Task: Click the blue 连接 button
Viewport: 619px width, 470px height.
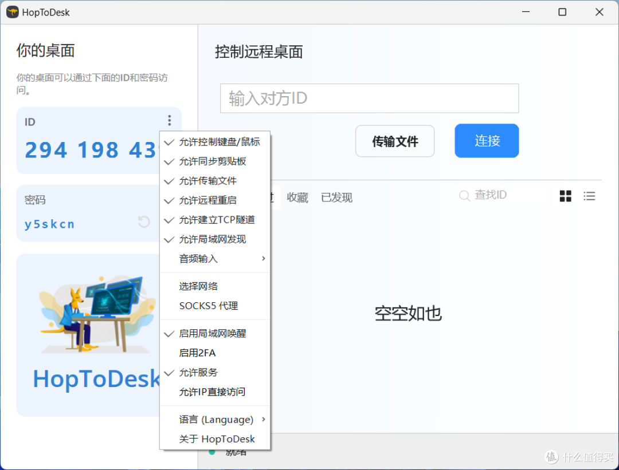Action: (487, 141)
